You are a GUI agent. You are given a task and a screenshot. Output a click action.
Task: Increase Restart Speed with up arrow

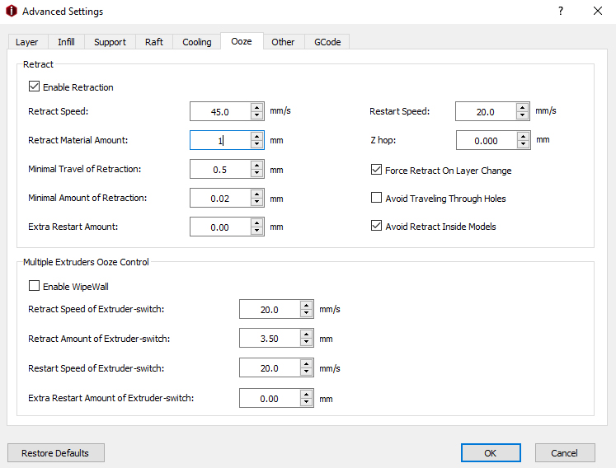pyautogui.click(x=522, y=107)
